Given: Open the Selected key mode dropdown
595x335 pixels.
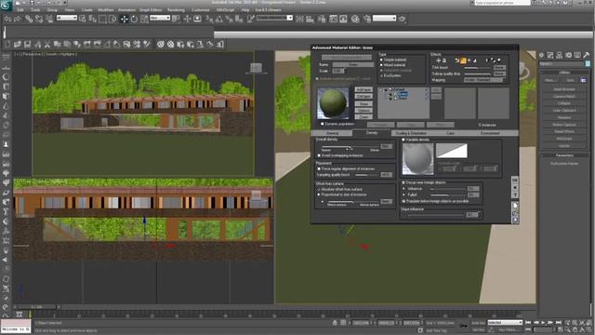Looking at the screenshot, I should (x=504, y=323).
